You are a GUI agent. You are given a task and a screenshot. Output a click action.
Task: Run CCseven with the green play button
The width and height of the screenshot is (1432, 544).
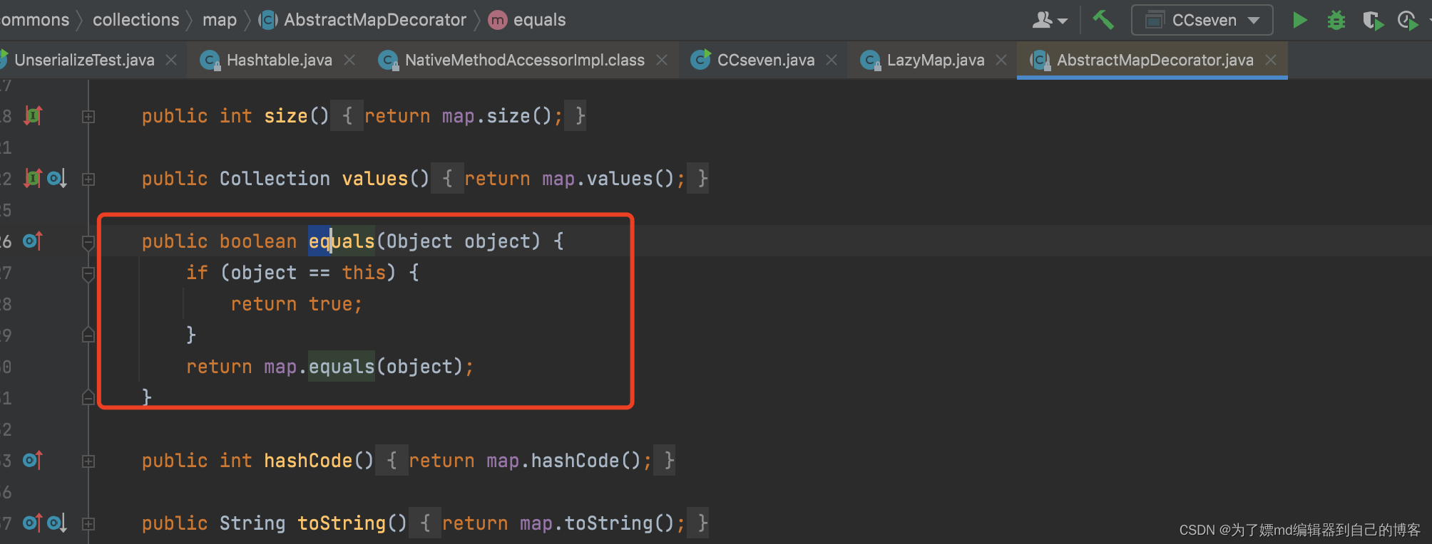click(1299, 20)
